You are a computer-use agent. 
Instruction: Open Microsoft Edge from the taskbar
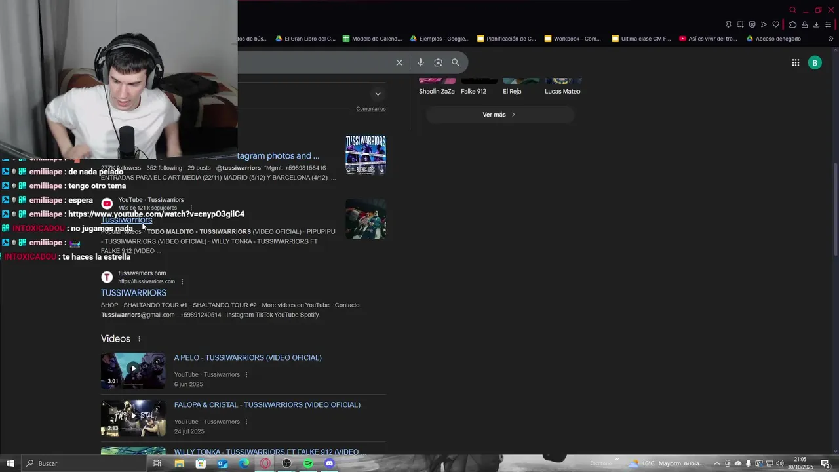pos(244,463)
